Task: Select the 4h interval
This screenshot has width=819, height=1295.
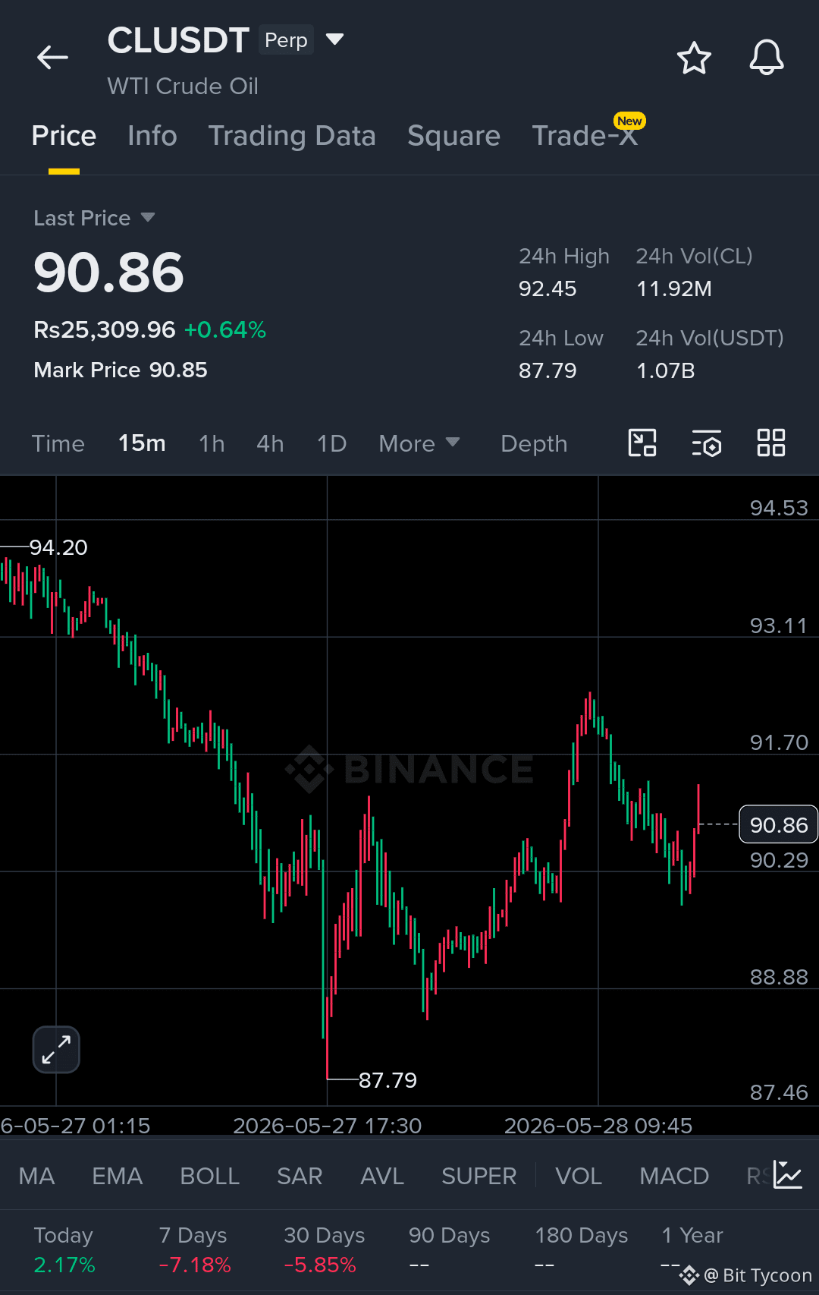Action: (270, 443)
